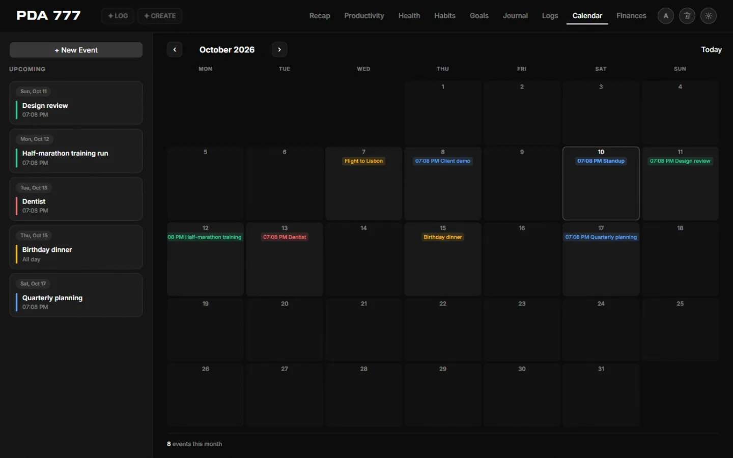Open Standup event on October 10
Viewport: 733px width, 458px height.
tap(601, 161)
